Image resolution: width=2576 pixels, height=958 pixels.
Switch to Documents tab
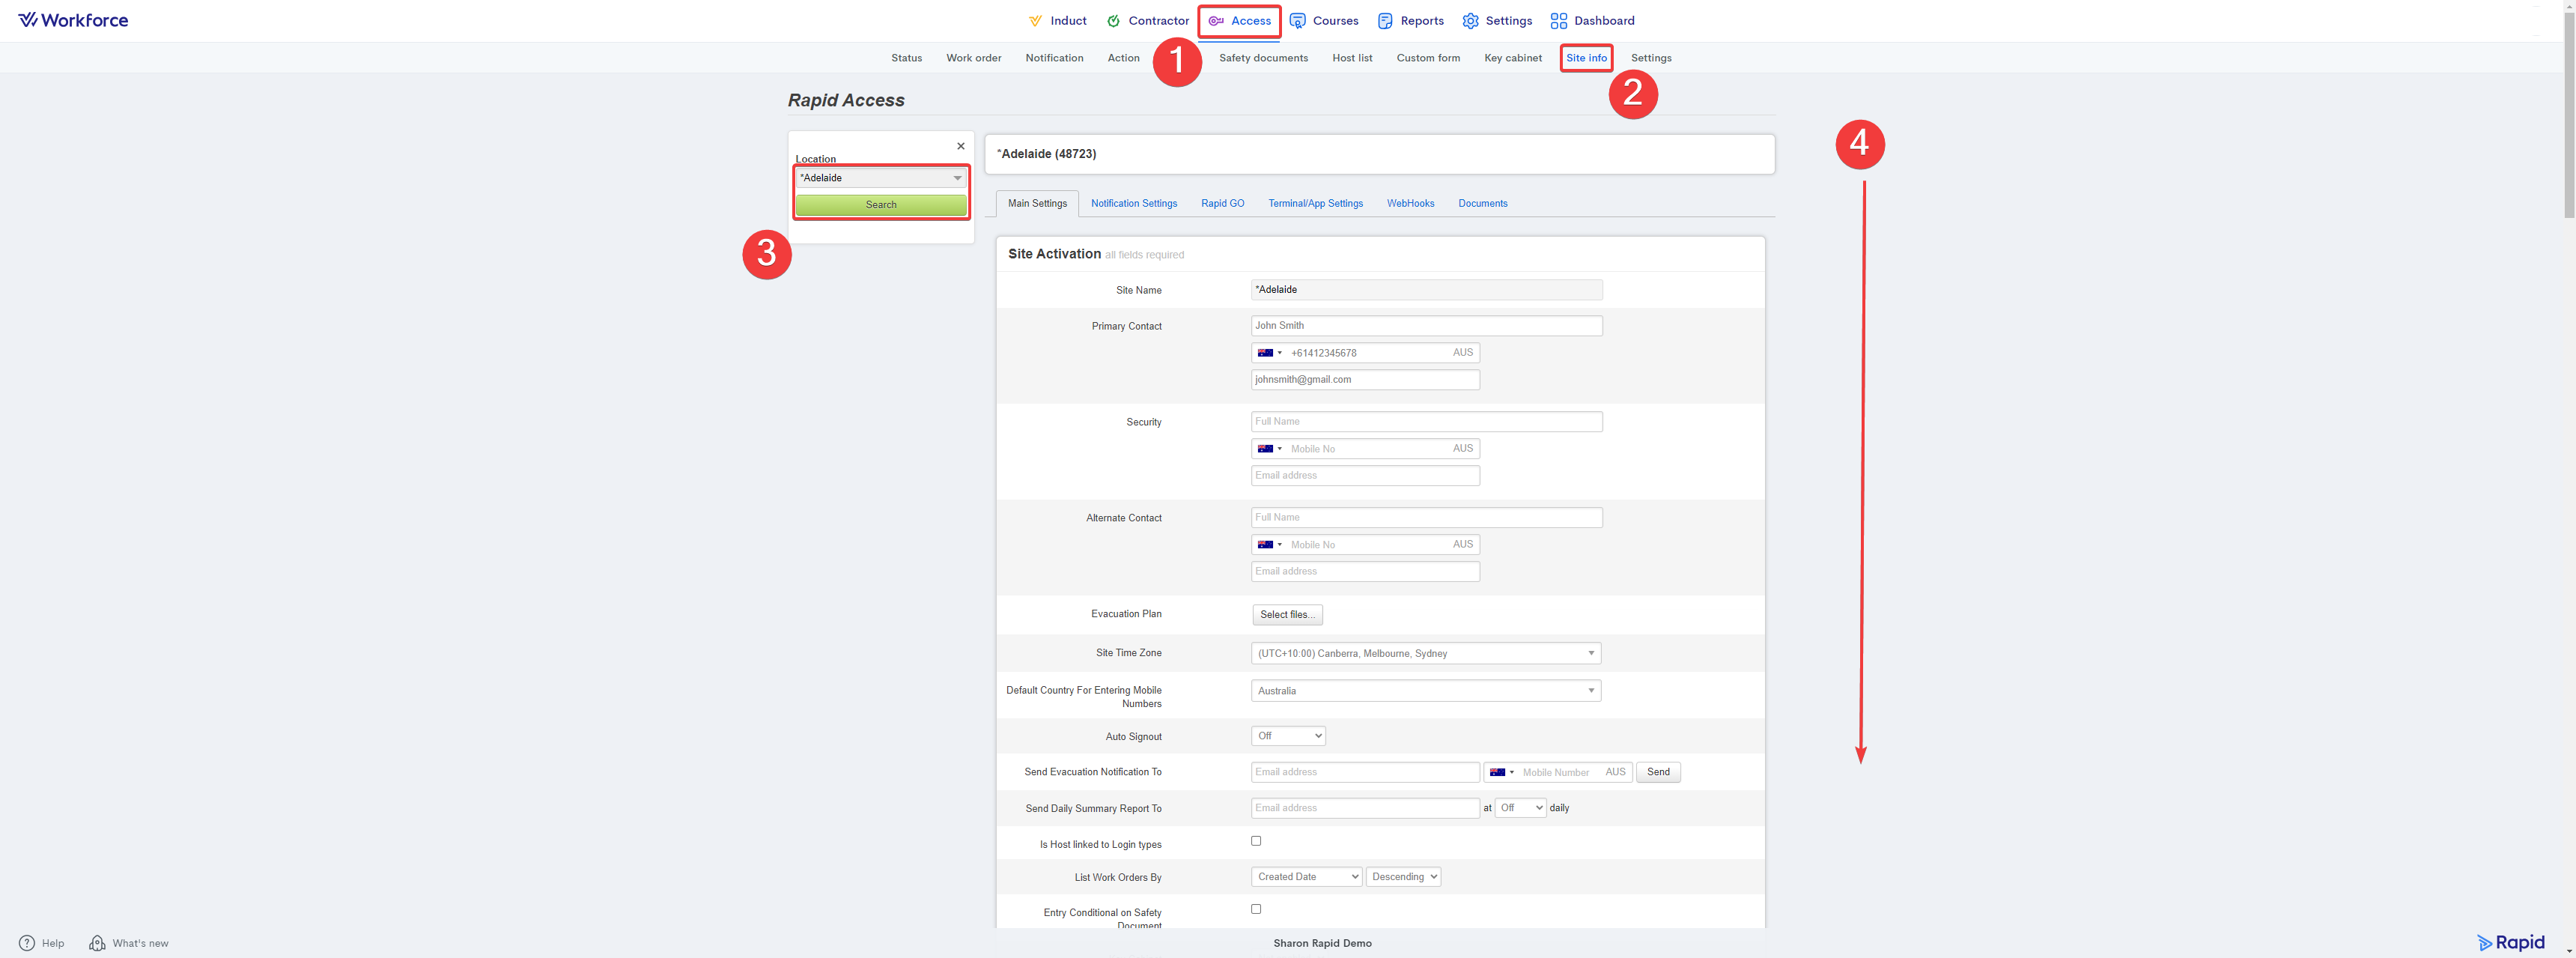point(1482,204)
